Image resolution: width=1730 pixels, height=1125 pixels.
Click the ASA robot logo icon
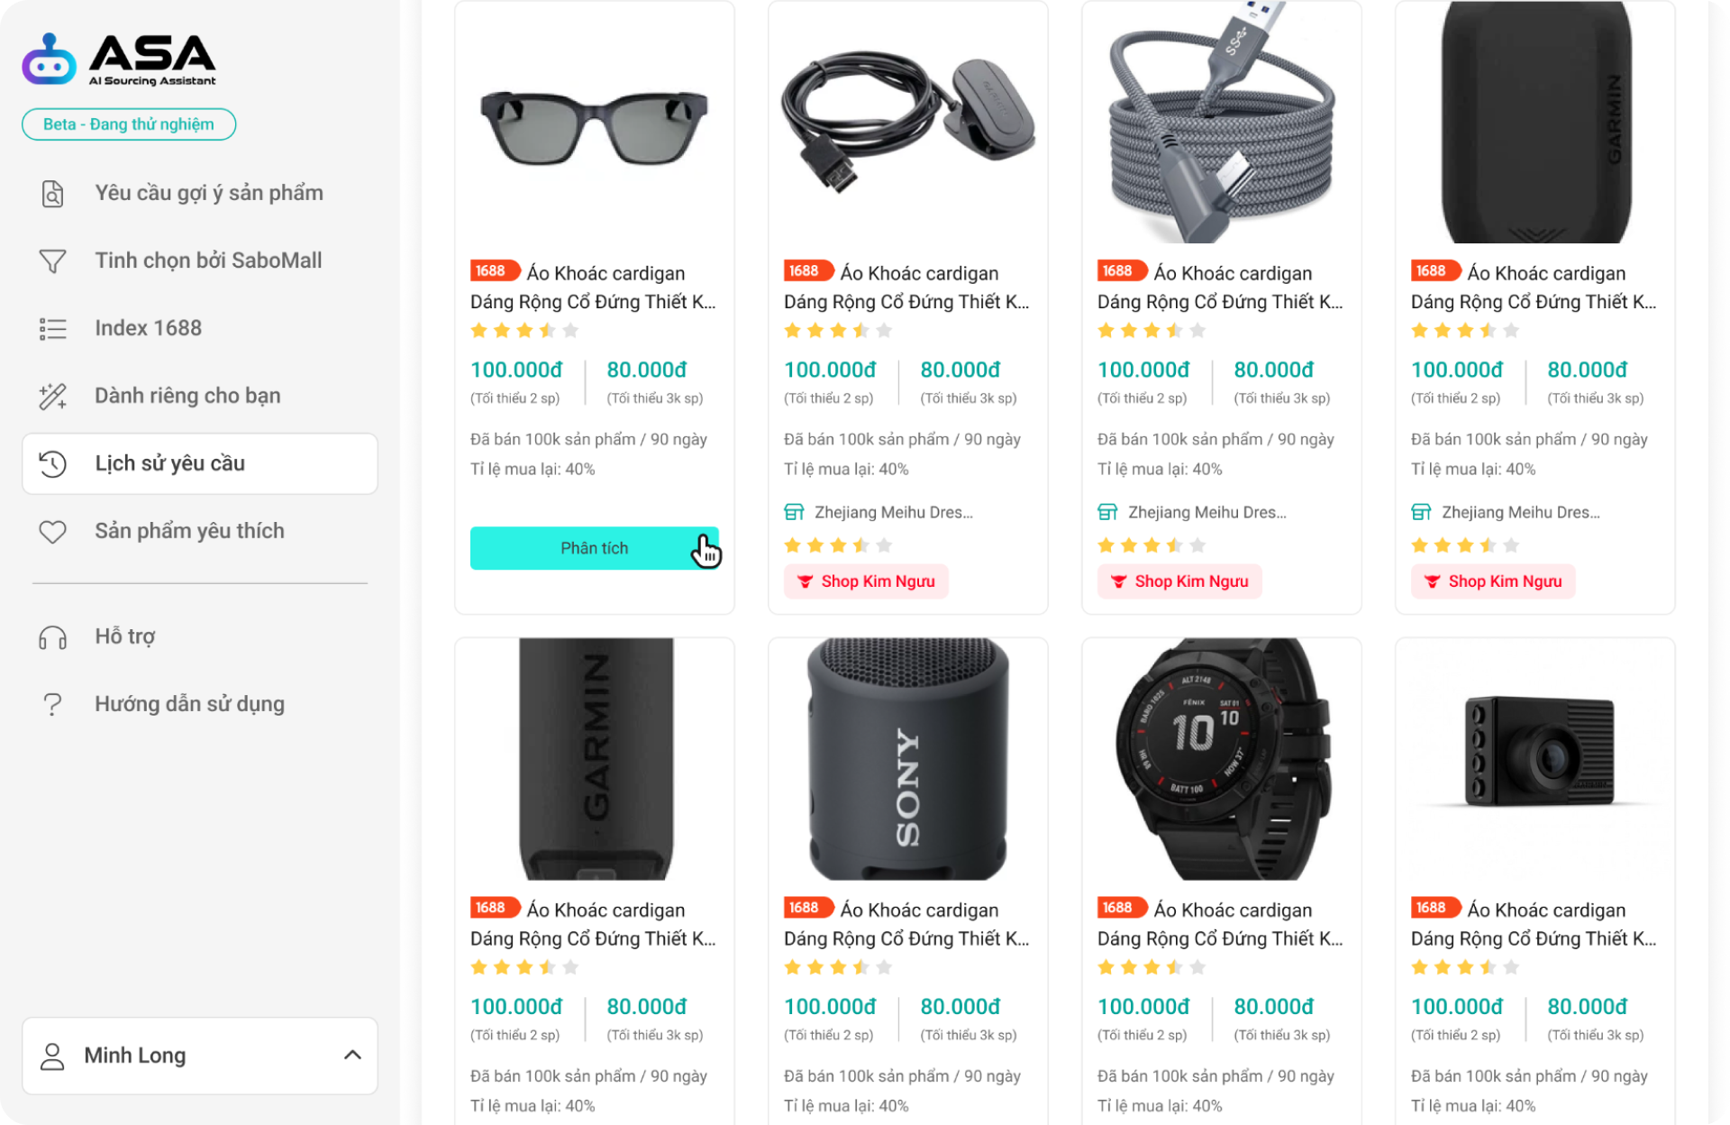[x=50, y=59]
